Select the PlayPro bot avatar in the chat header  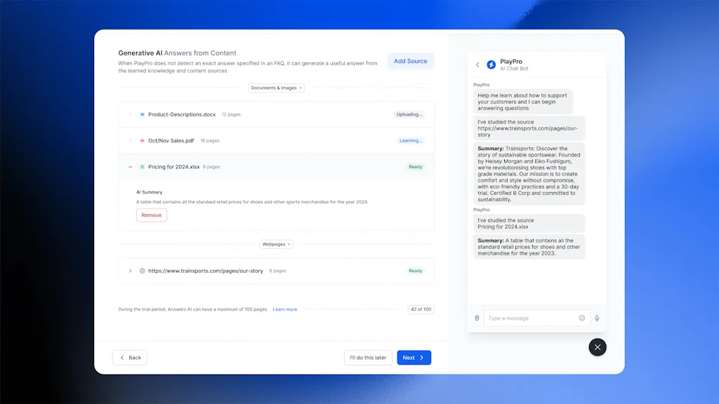(x=490, y=65)
